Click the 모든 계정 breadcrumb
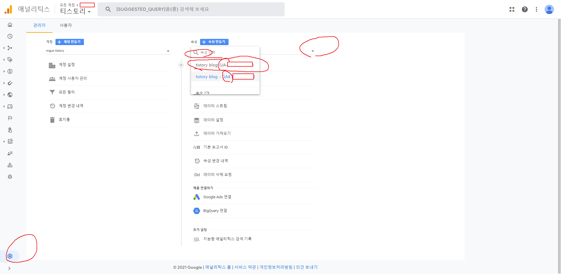The height and width of the screenshot is (274, 561). (x=67, y=5)
